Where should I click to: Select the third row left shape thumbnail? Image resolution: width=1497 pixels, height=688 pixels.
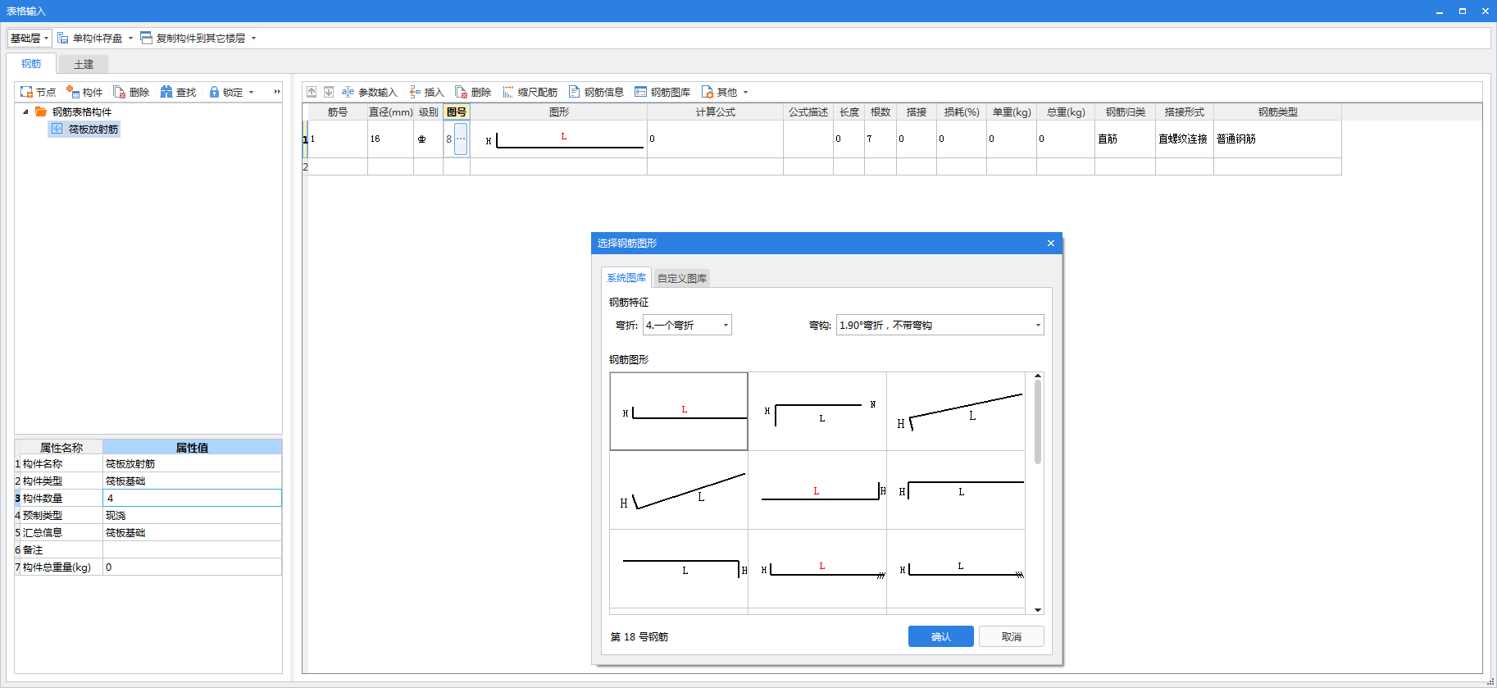point(679,569)
